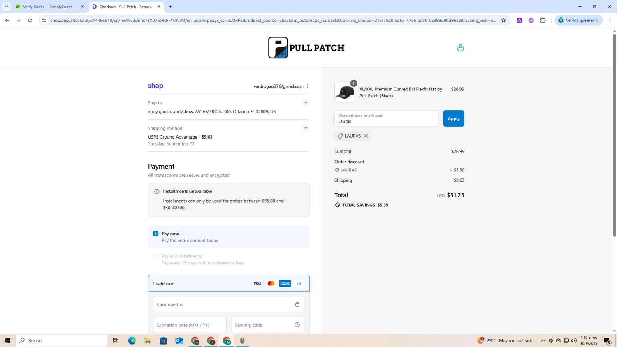Open the Windows Start menu
Viewport: 617px width, 347px height.
coord(7,340)
